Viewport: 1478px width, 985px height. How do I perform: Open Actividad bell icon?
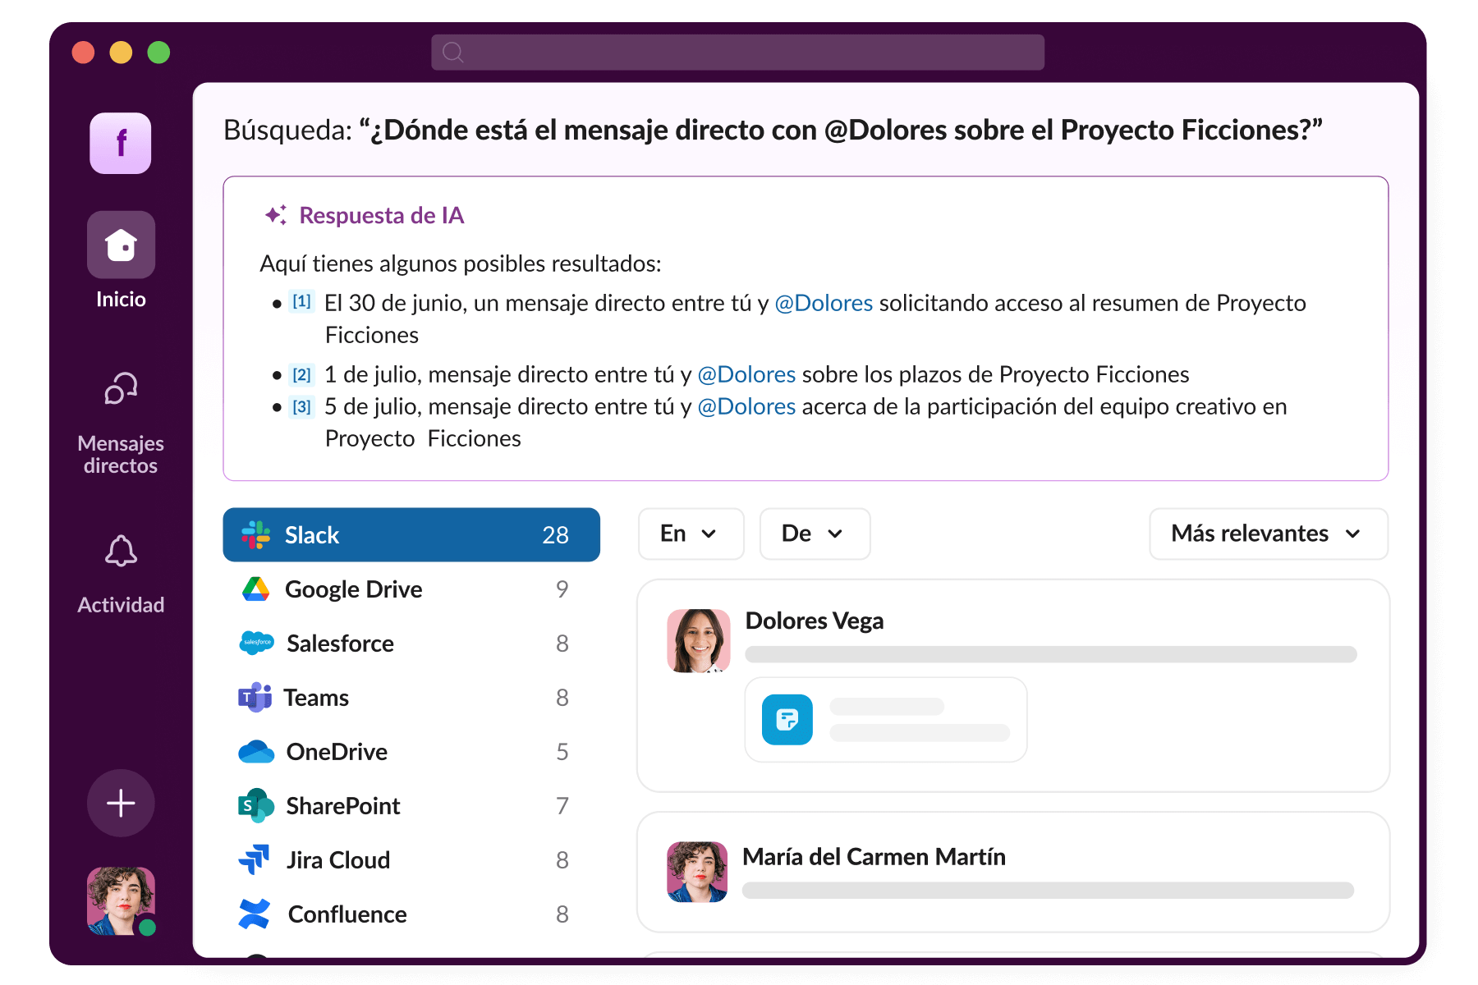coord(121,551)
